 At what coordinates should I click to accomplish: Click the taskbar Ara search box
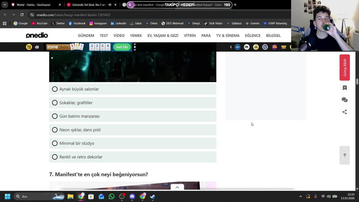pyautogui.click(x=39, y=196)
